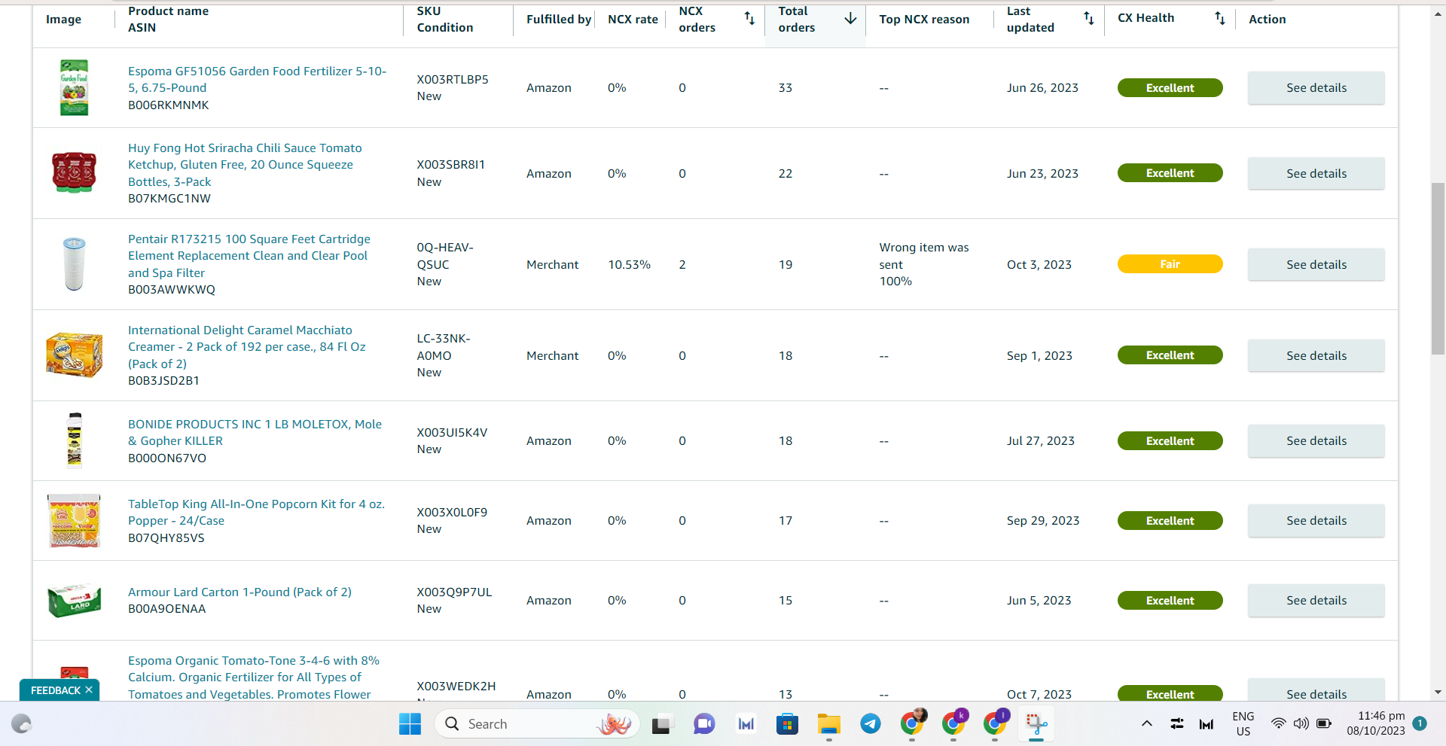Sort by Total orders descending arrow
This screenshot has width=1446, height=746.
click(850, 19)
